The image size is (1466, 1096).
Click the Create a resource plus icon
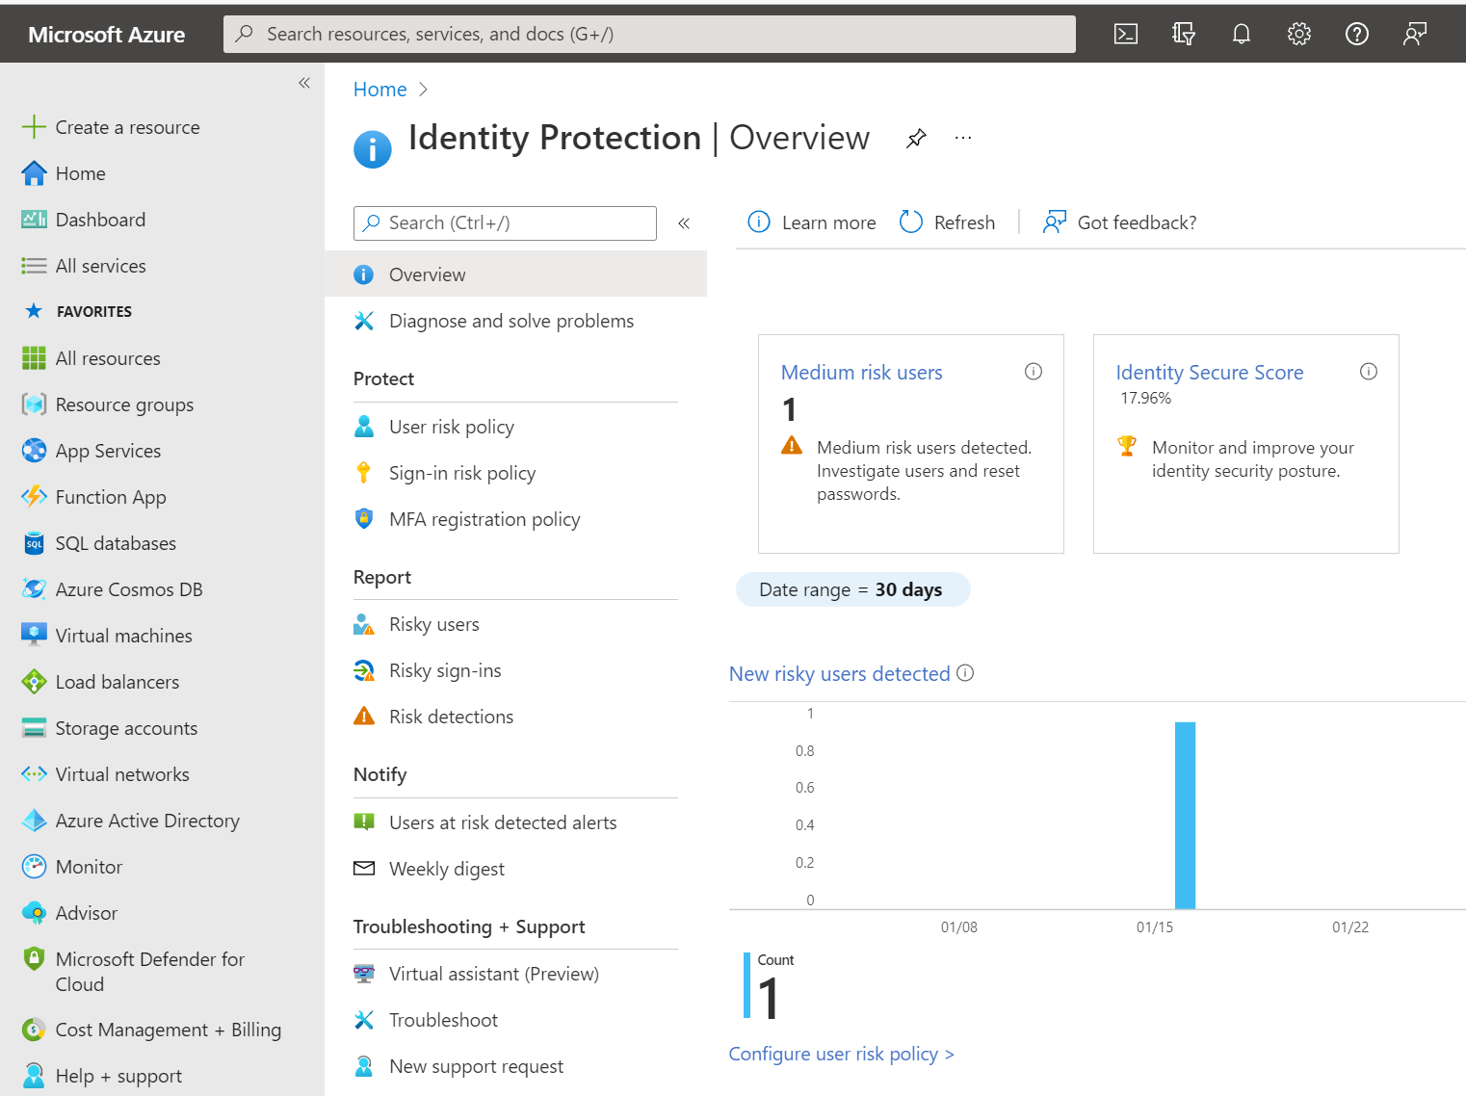point(34,126)
